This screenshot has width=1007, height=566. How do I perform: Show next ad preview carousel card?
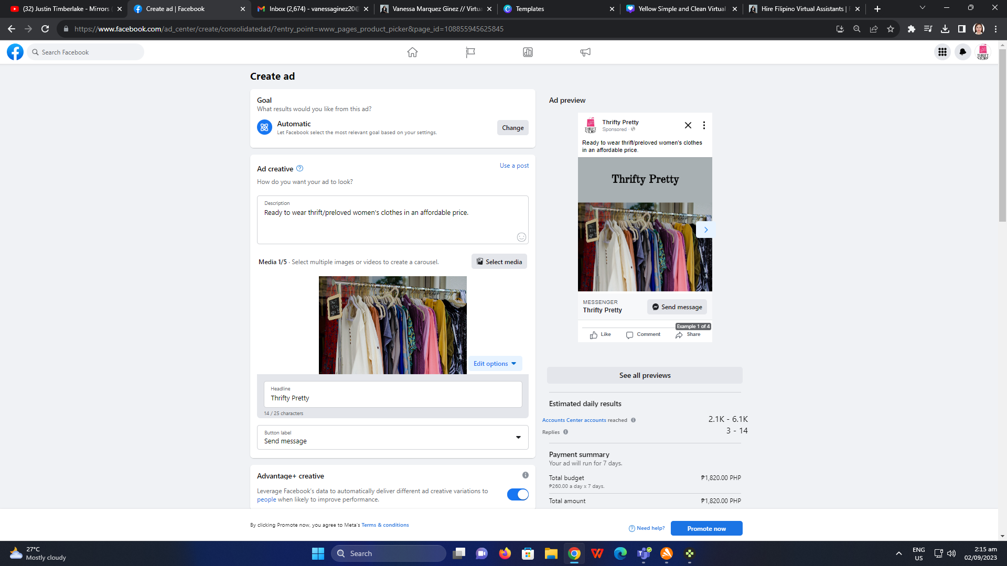point(705,230)
